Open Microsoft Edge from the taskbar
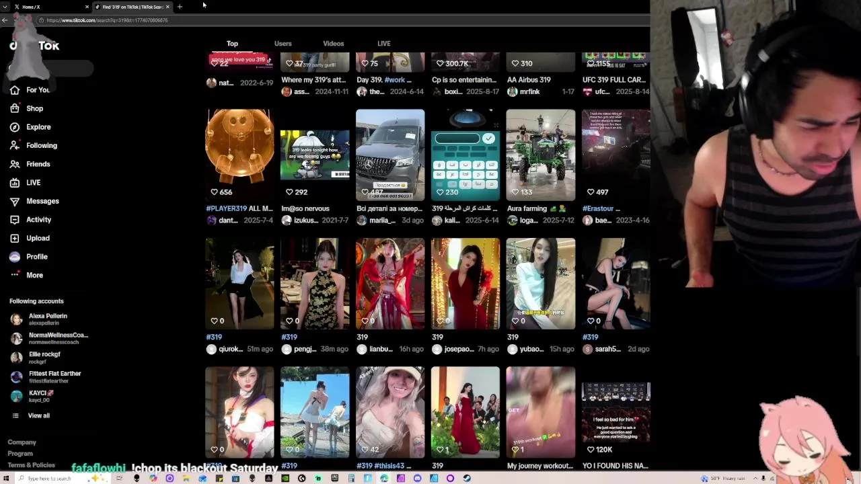 (384, 479)
